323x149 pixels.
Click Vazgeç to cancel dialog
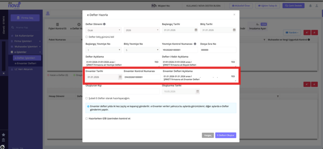[x=208, y=135]
